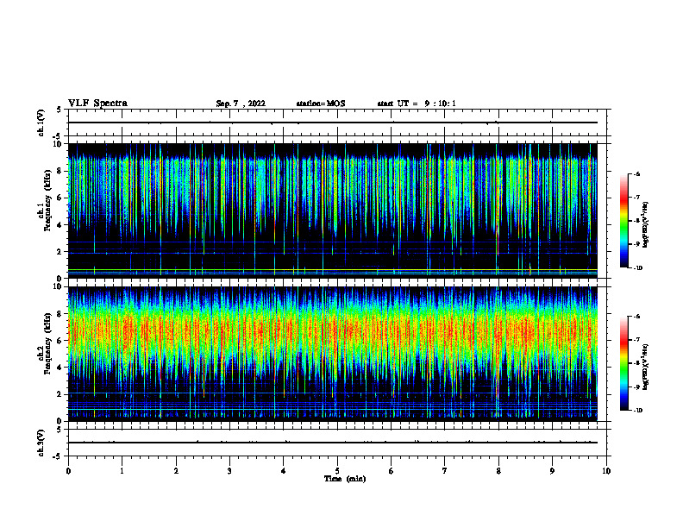Click the "station=MOS" header label

(x=321, y=104)
